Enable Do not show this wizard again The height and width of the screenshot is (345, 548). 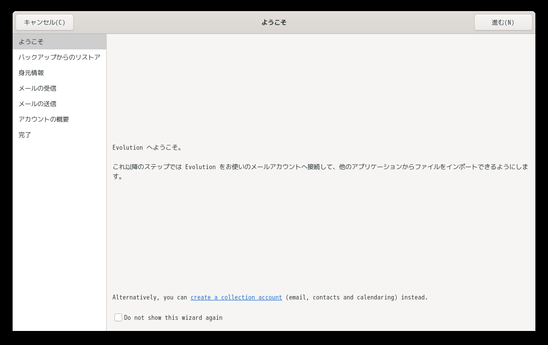tap(118, 317)
